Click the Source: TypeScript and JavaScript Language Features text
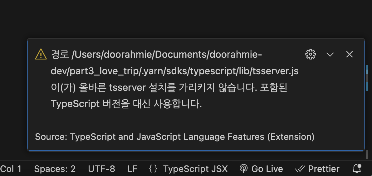 [x=175, y=137]
